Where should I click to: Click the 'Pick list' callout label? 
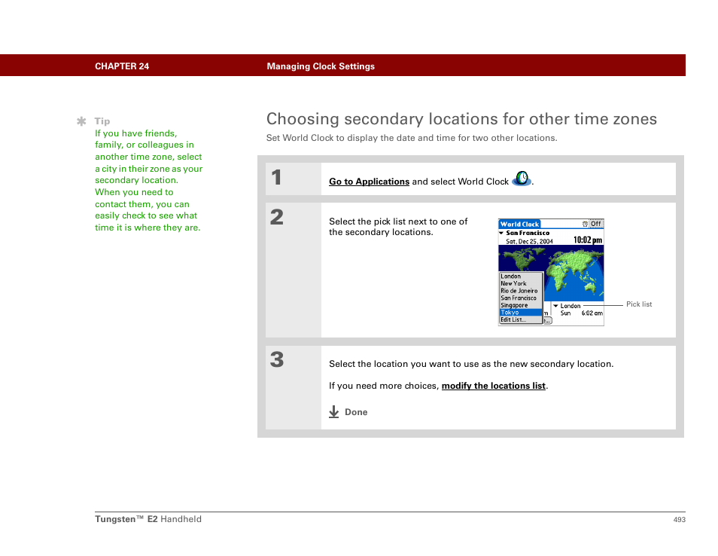(639, 304)
